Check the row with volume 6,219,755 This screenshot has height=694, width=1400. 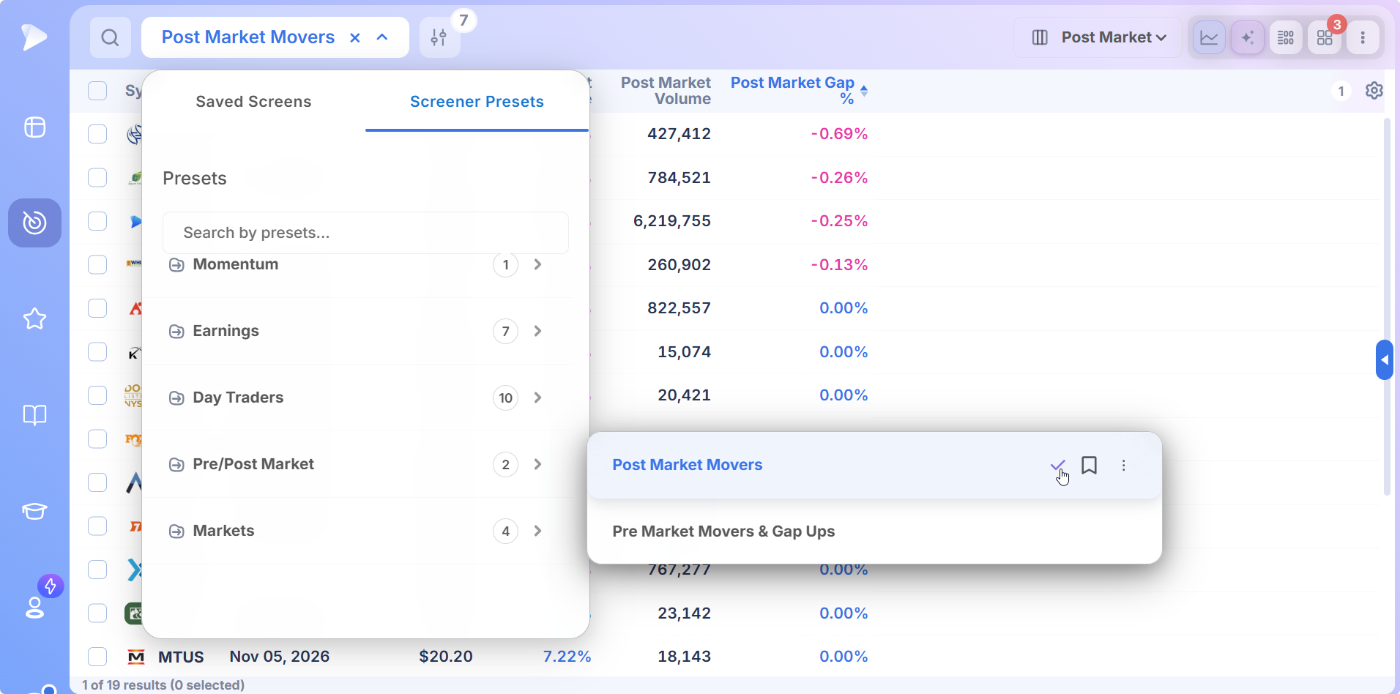click(97, 221)
